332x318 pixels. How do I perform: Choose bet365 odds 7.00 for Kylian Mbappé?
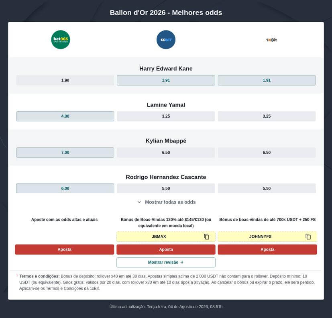click(x=65, y=153)
